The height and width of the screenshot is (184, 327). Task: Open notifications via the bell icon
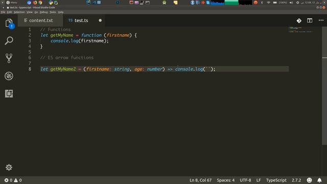pos(319,180)
